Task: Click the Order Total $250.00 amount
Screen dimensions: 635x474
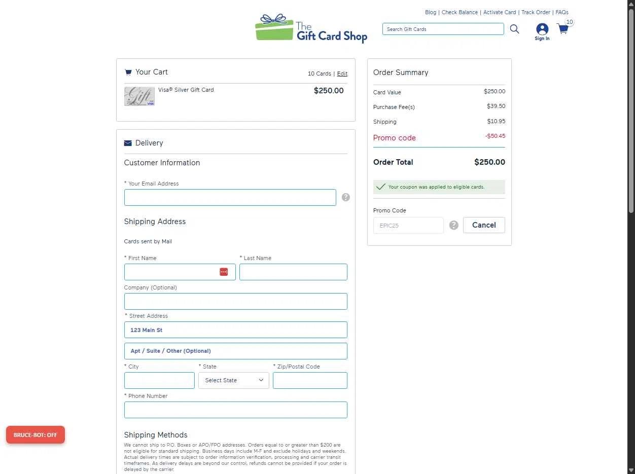Action: pos(489,162)
